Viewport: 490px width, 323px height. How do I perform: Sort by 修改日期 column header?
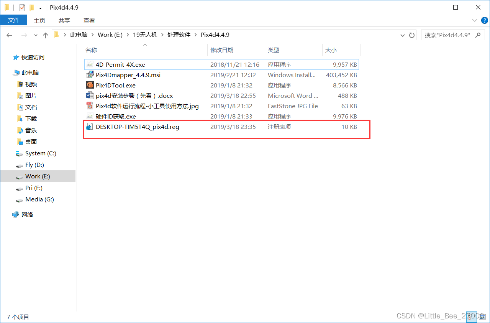(222, 50)
